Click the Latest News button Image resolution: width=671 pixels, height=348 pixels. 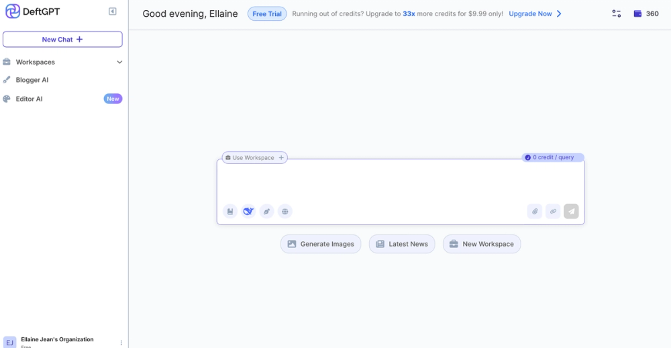point(402,244)
